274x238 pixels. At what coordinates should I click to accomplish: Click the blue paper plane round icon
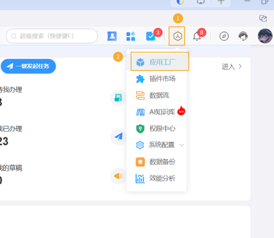118,137
